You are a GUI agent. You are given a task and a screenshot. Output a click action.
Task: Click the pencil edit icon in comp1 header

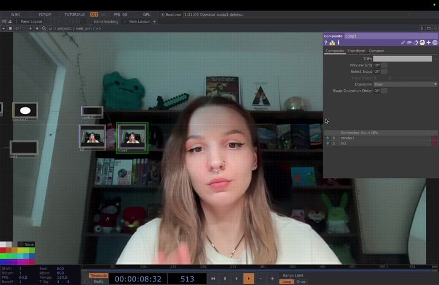(403, 43)
